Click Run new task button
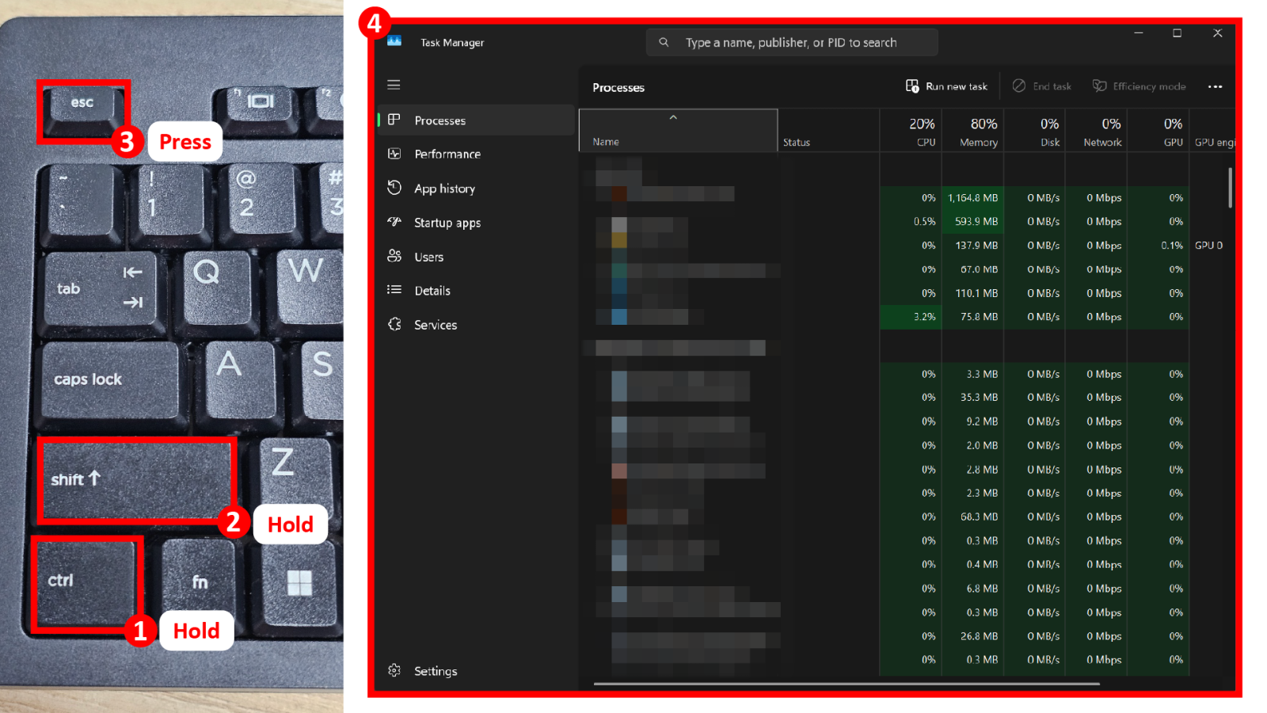 (947, 86)
